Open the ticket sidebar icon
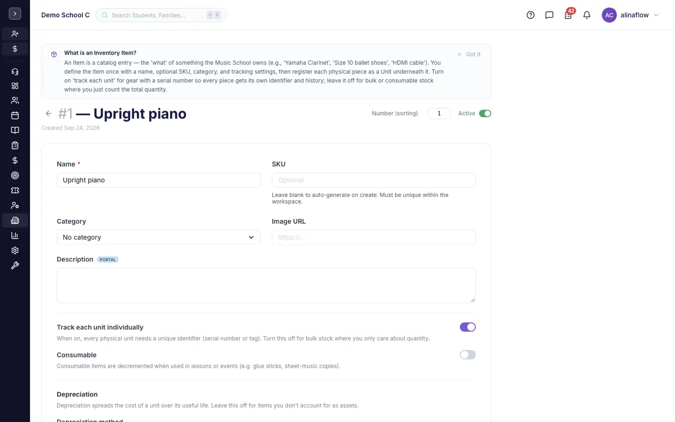This screenshot has width=675, height=422. click(15, 191)
